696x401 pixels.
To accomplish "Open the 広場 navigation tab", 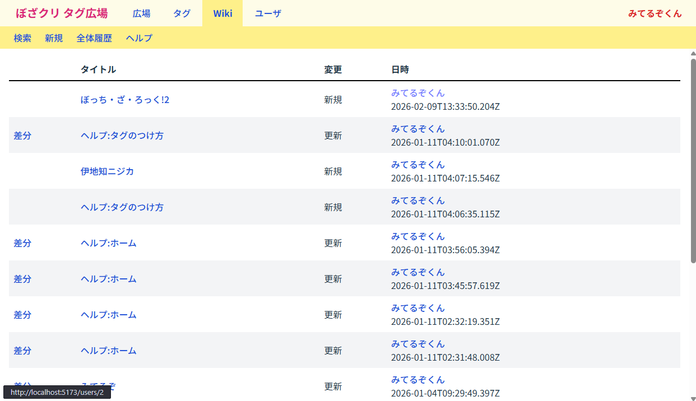I will [141, 13].
